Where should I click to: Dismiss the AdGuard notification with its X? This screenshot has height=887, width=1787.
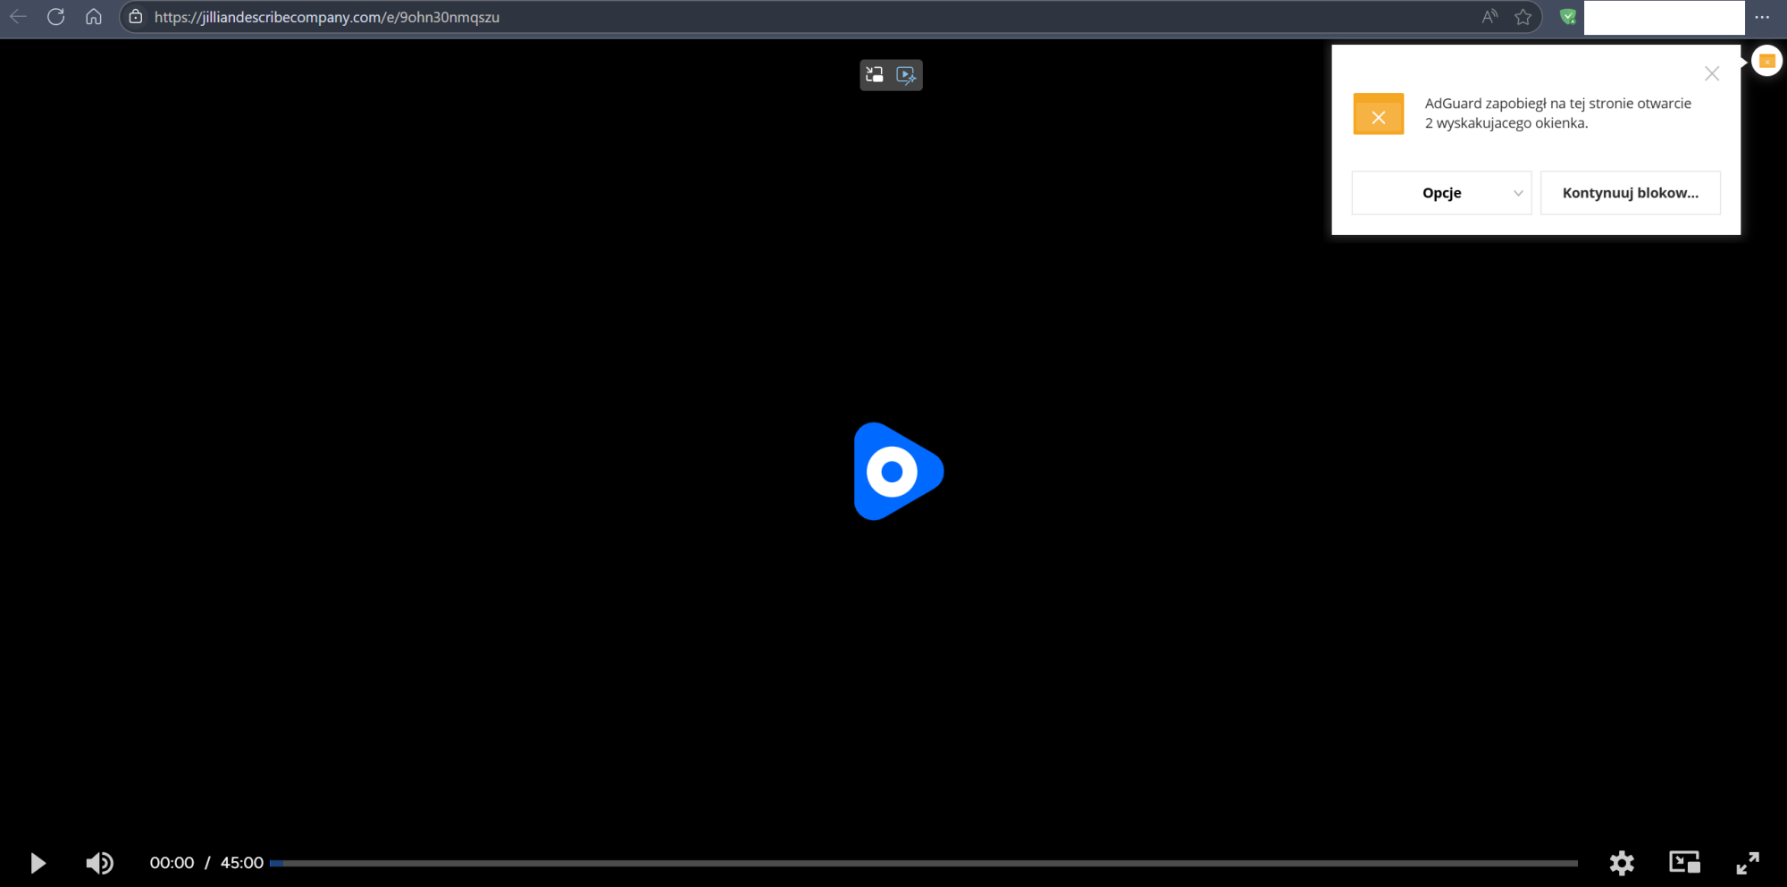[x=1712, y=73]
